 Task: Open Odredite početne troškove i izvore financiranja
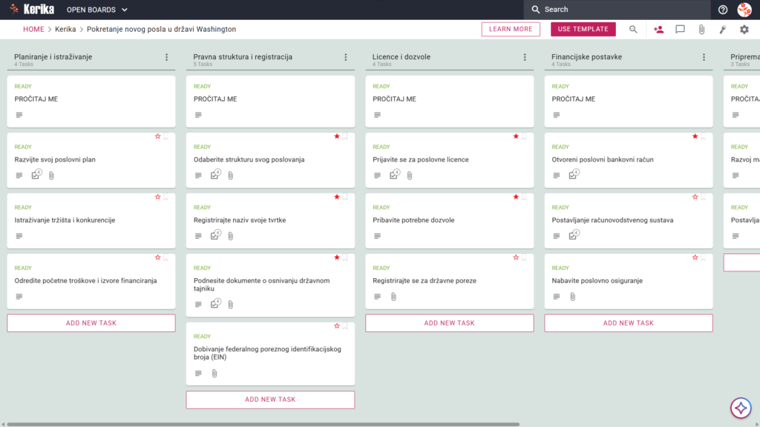[86, 280]
